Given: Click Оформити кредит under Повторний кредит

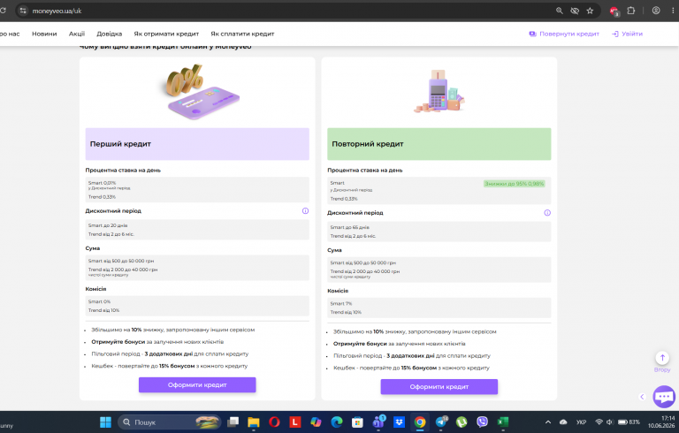Looking at the screenshot, I should point(439,387).
